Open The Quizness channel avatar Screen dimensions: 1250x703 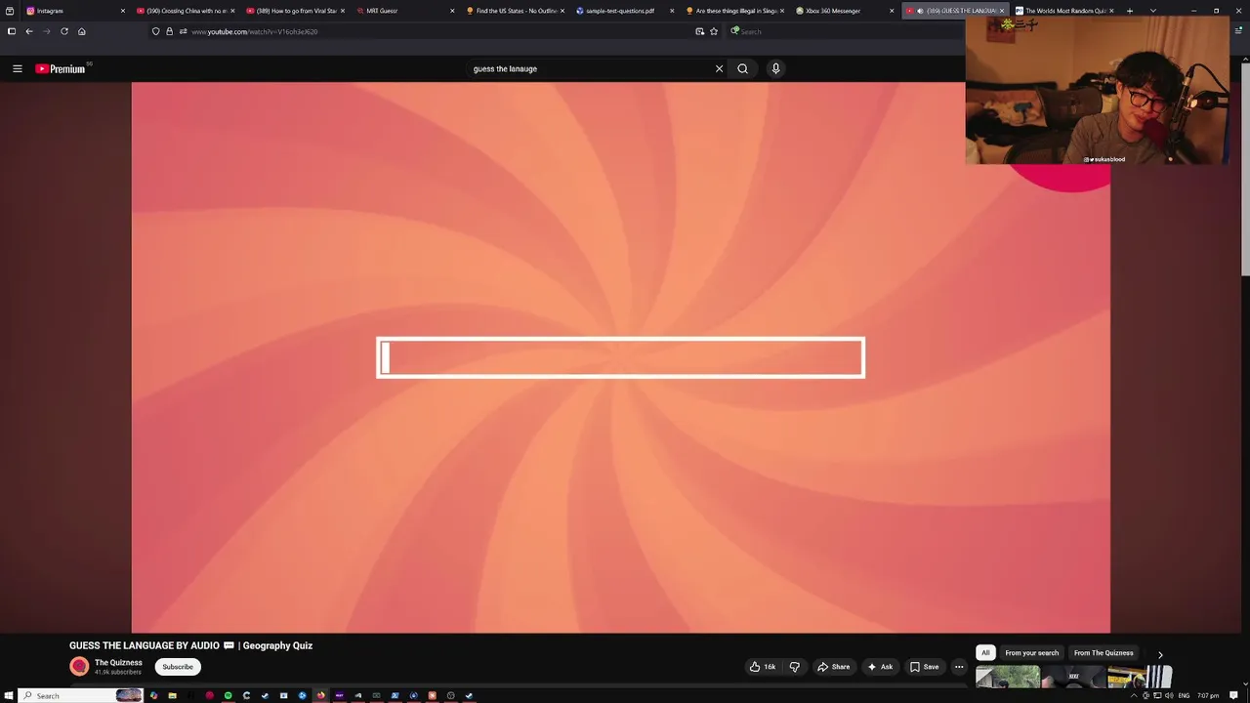tap(79, 667)
